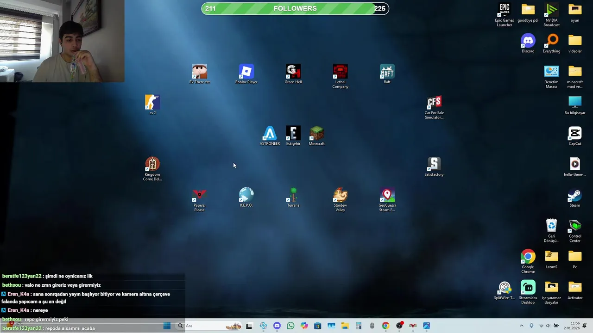The image size is (593, 333).
Task: Open the Satisfactory game icon
Action: (434, 167)
